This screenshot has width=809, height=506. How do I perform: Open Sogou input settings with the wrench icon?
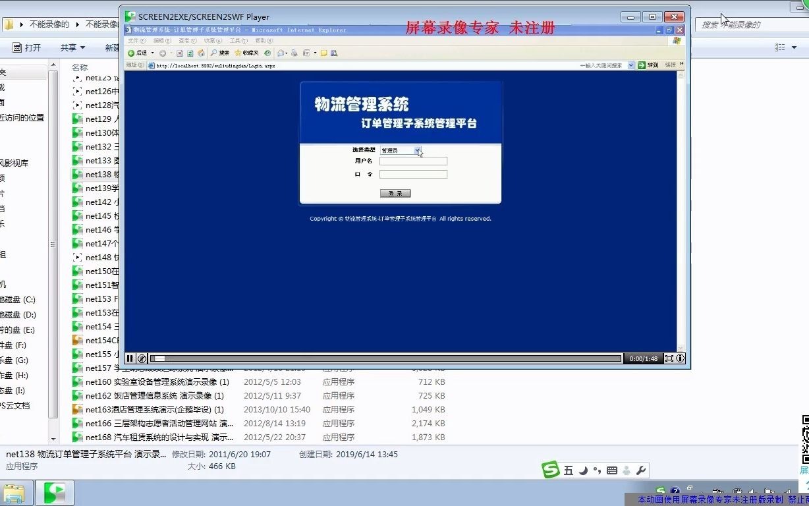[641, 470]
